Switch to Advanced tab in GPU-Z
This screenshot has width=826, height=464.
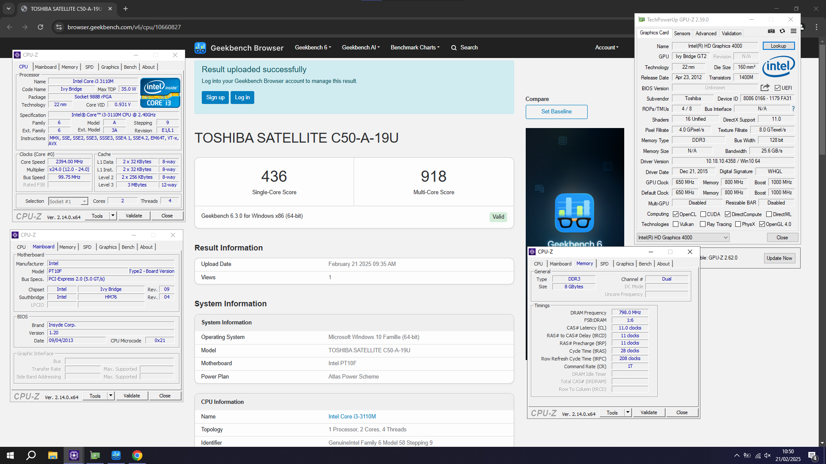(706, 34)
